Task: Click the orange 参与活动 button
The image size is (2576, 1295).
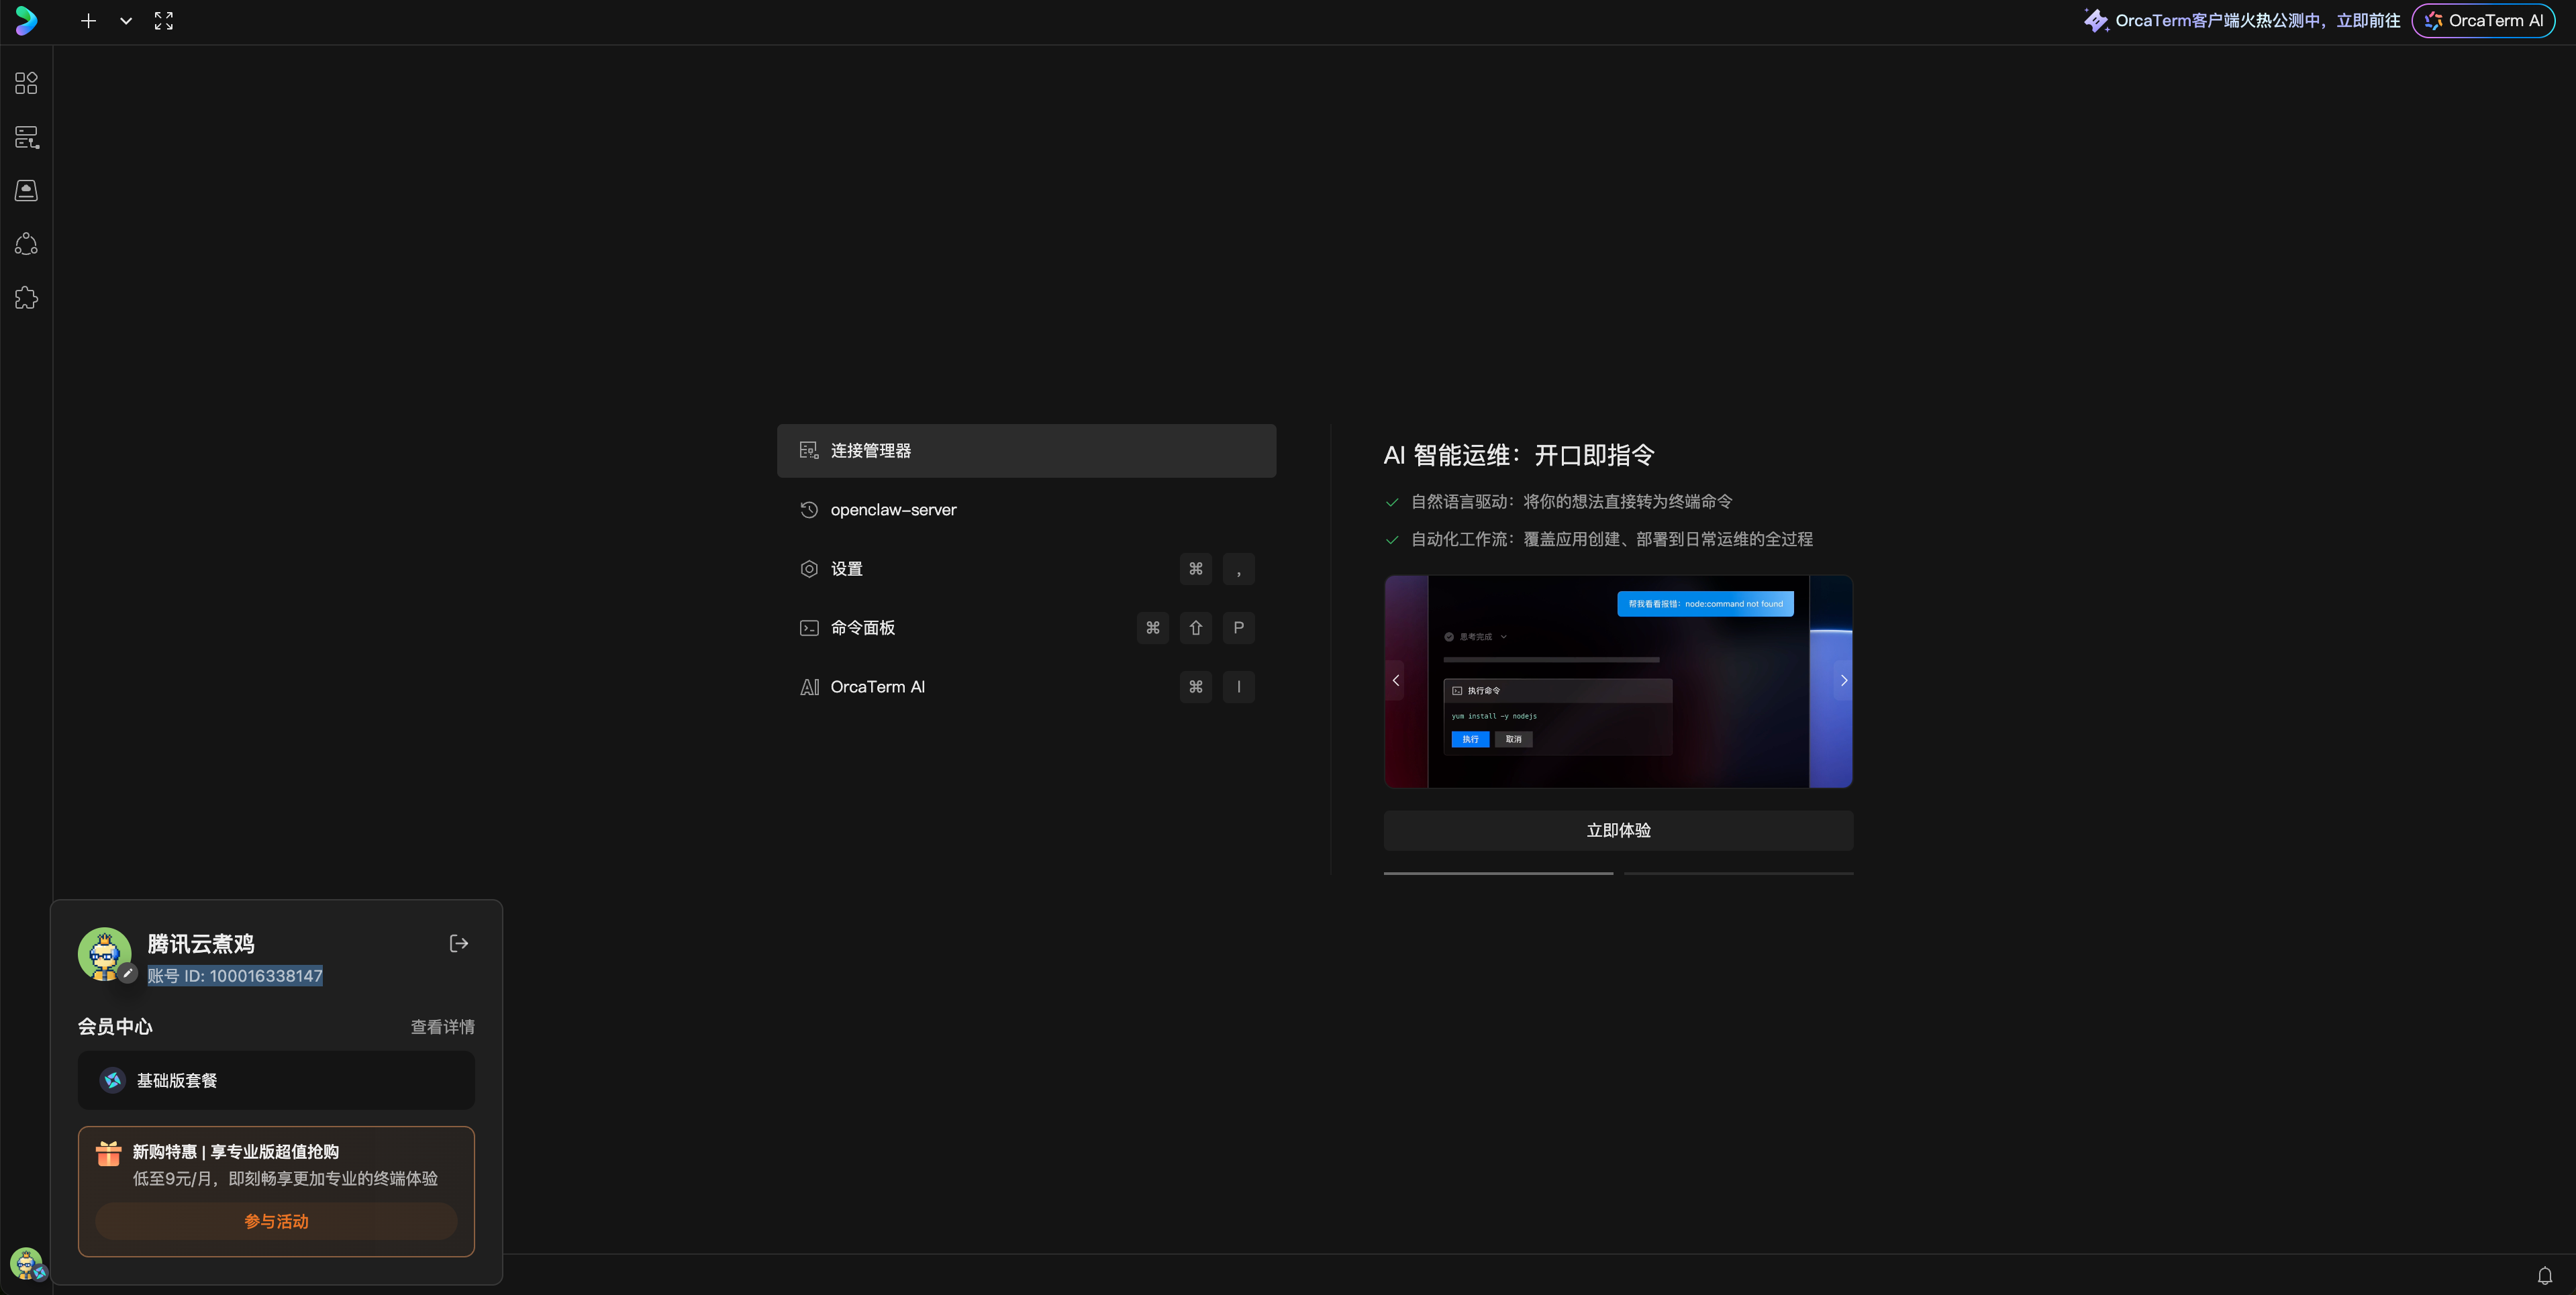Action: point(276,1221)
